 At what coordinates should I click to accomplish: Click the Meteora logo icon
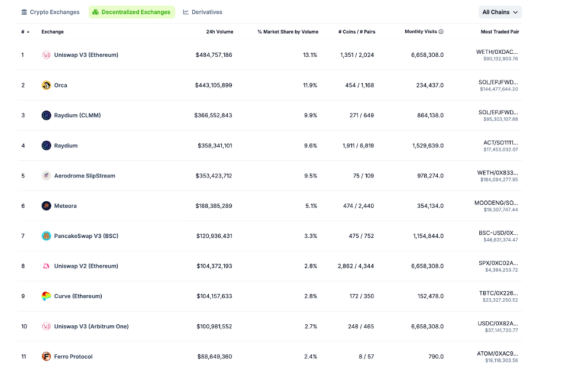point(46,206)
